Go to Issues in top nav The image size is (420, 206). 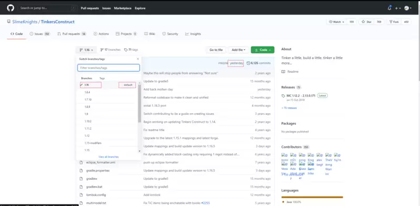106,8
